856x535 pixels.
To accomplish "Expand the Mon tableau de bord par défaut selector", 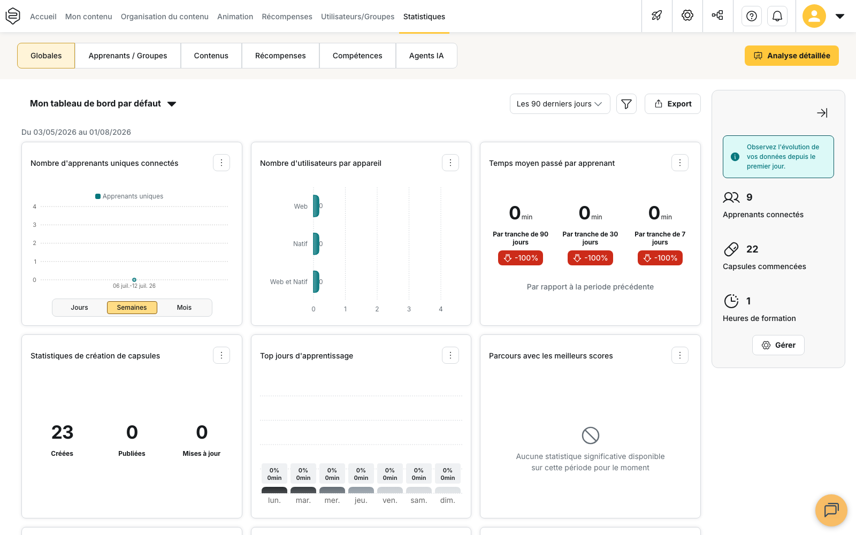I will pos(103,104).
